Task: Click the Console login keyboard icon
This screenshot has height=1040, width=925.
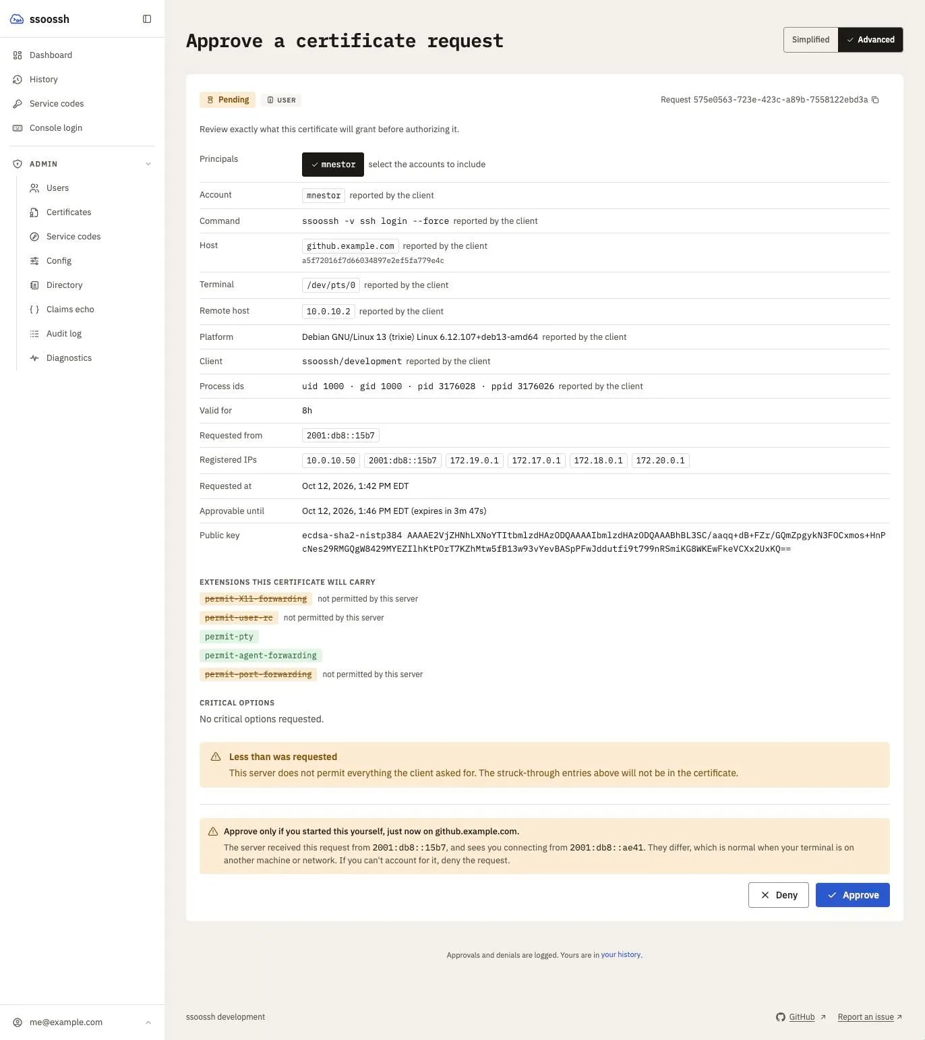Action: click(18, 128)
